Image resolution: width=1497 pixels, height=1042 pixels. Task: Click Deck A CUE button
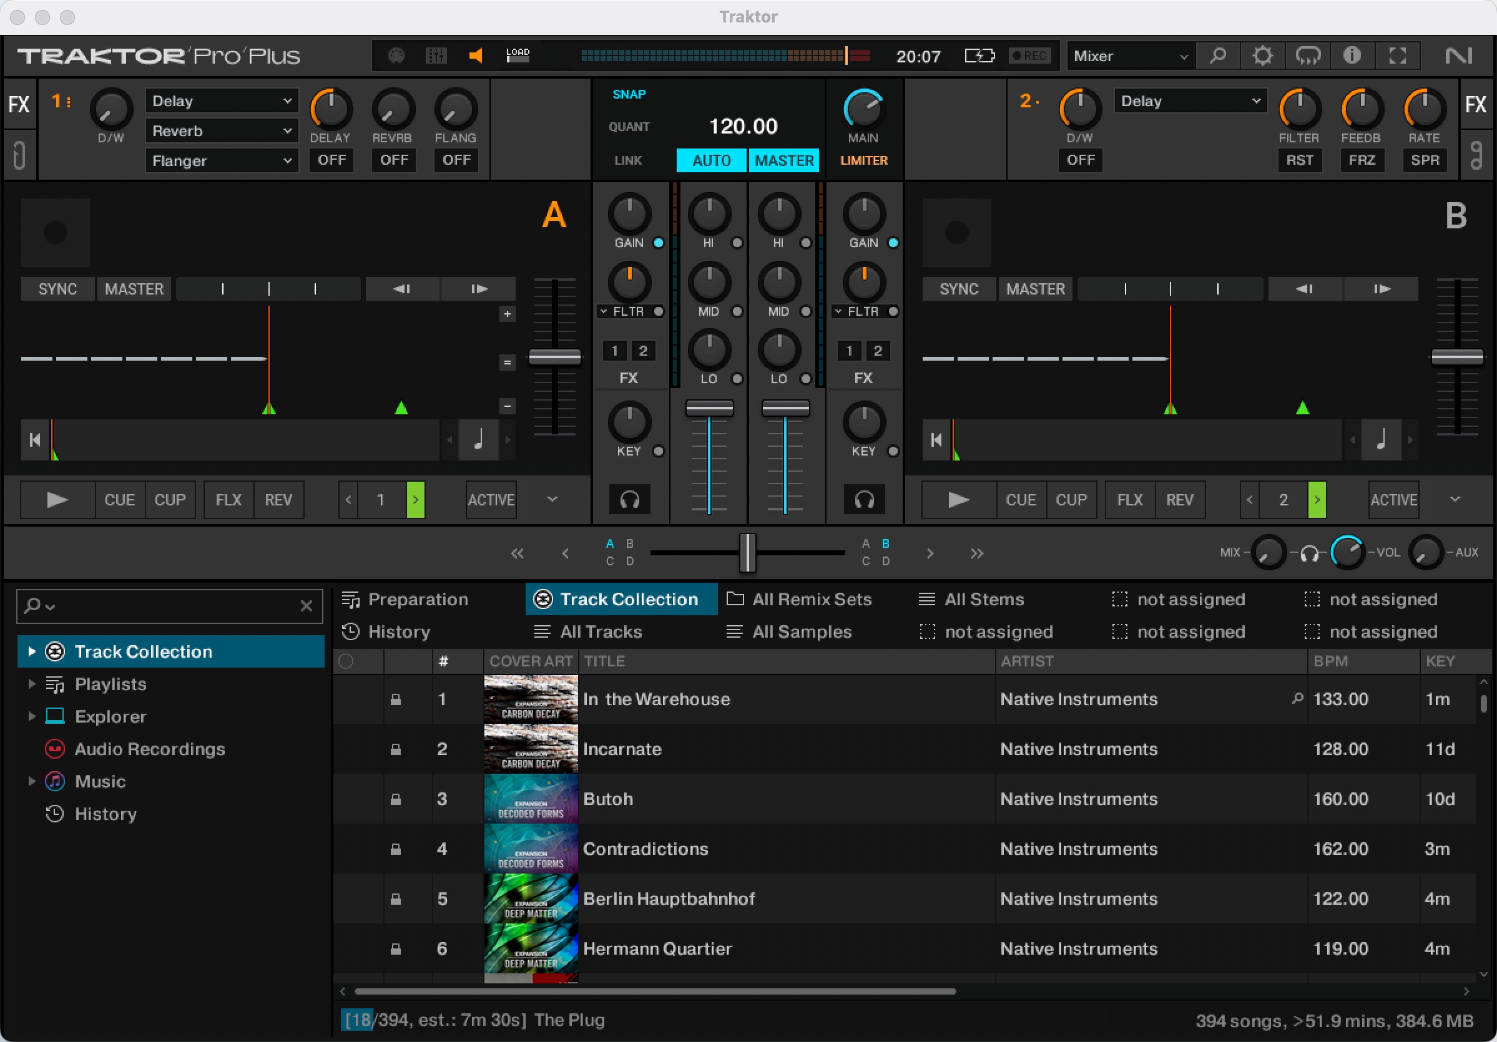(120, 500)
